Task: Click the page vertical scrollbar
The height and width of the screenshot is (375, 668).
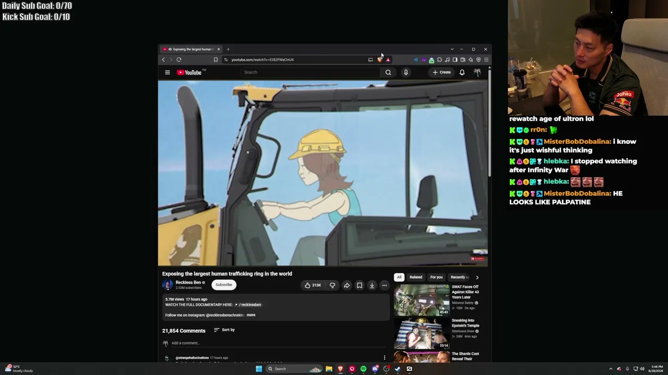Action: tap(490, 123)
